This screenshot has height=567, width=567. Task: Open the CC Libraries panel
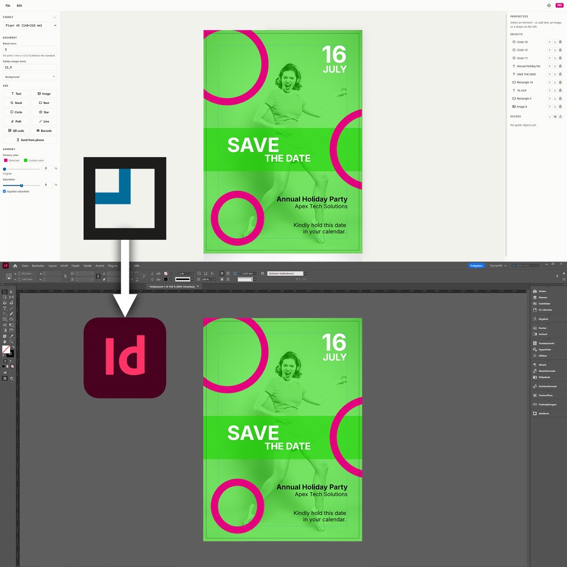(x=542, y=309)
